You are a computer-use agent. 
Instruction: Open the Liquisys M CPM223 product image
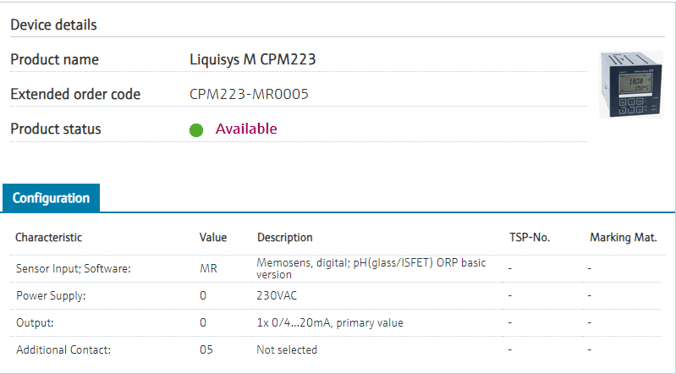pos(624,84)
